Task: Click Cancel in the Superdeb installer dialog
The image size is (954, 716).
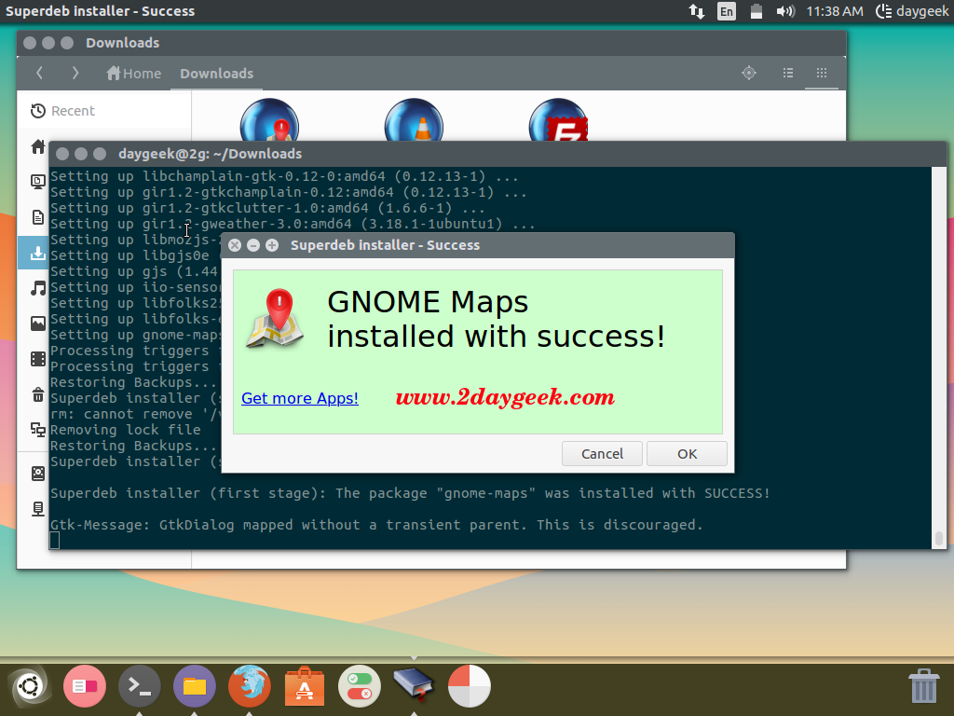Action: coord(602,454)
